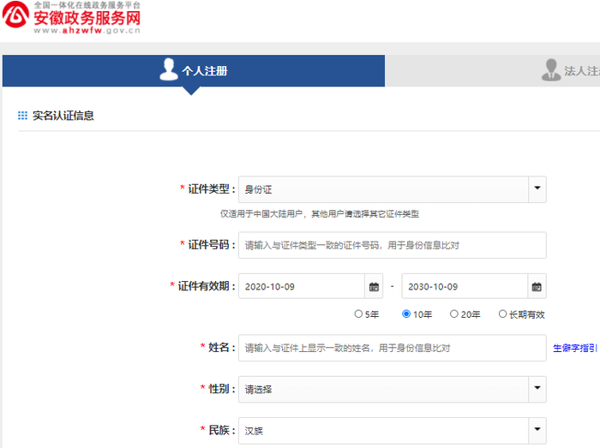Expand the 民族 dropdown

click(537, 430)
